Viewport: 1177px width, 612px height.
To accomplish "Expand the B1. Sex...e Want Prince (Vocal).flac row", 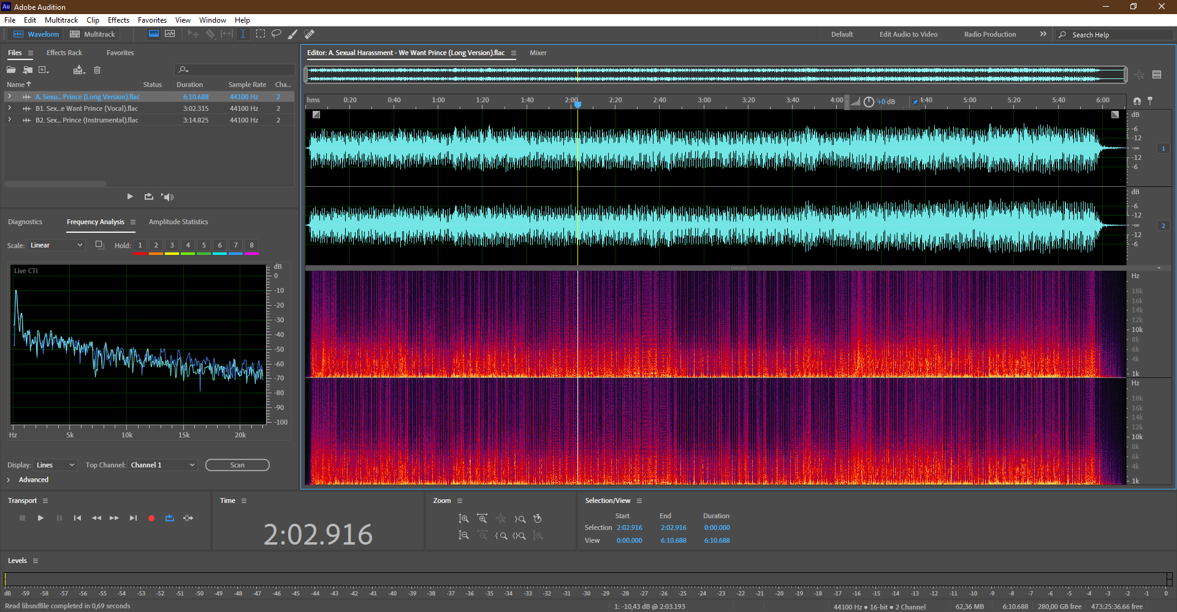I will [x=9, y=108].
